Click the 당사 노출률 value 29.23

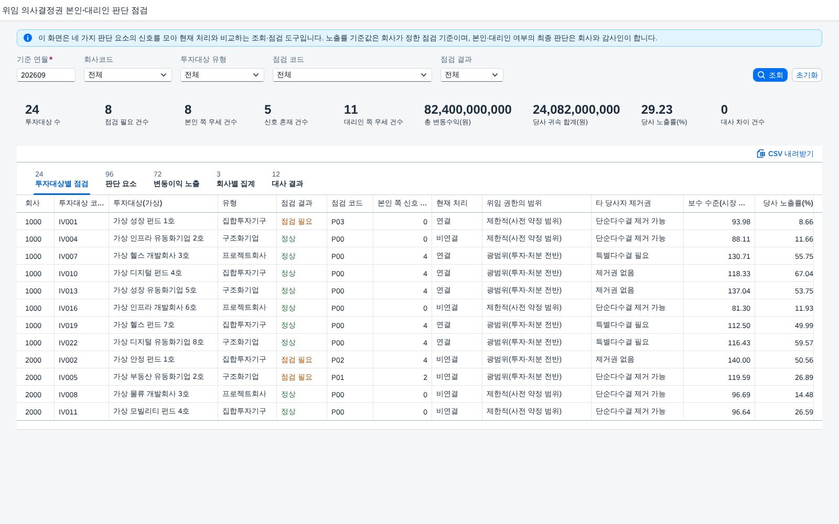click(657, 110)
